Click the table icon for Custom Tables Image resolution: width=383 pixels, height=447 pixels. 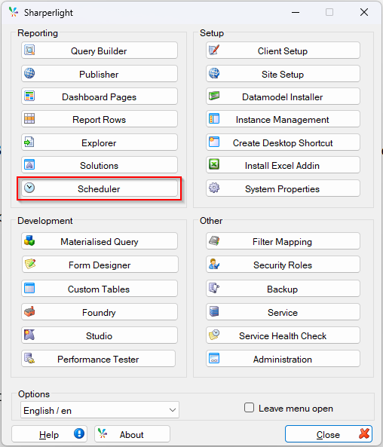pos(29,288)
